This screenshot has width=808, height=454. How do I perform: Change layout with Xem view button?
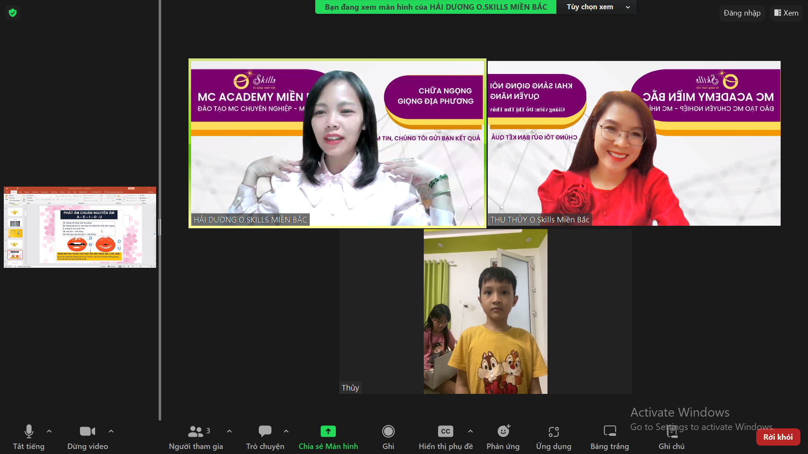coord(786,13)
